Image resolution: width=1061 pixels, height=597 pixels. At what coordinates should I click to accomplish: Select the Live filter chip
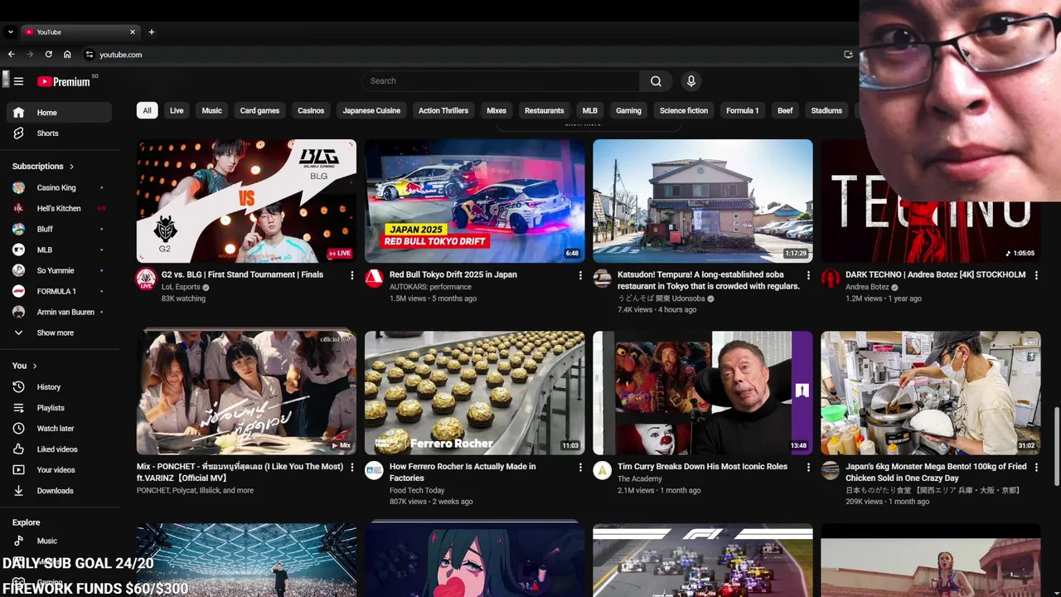177,110
